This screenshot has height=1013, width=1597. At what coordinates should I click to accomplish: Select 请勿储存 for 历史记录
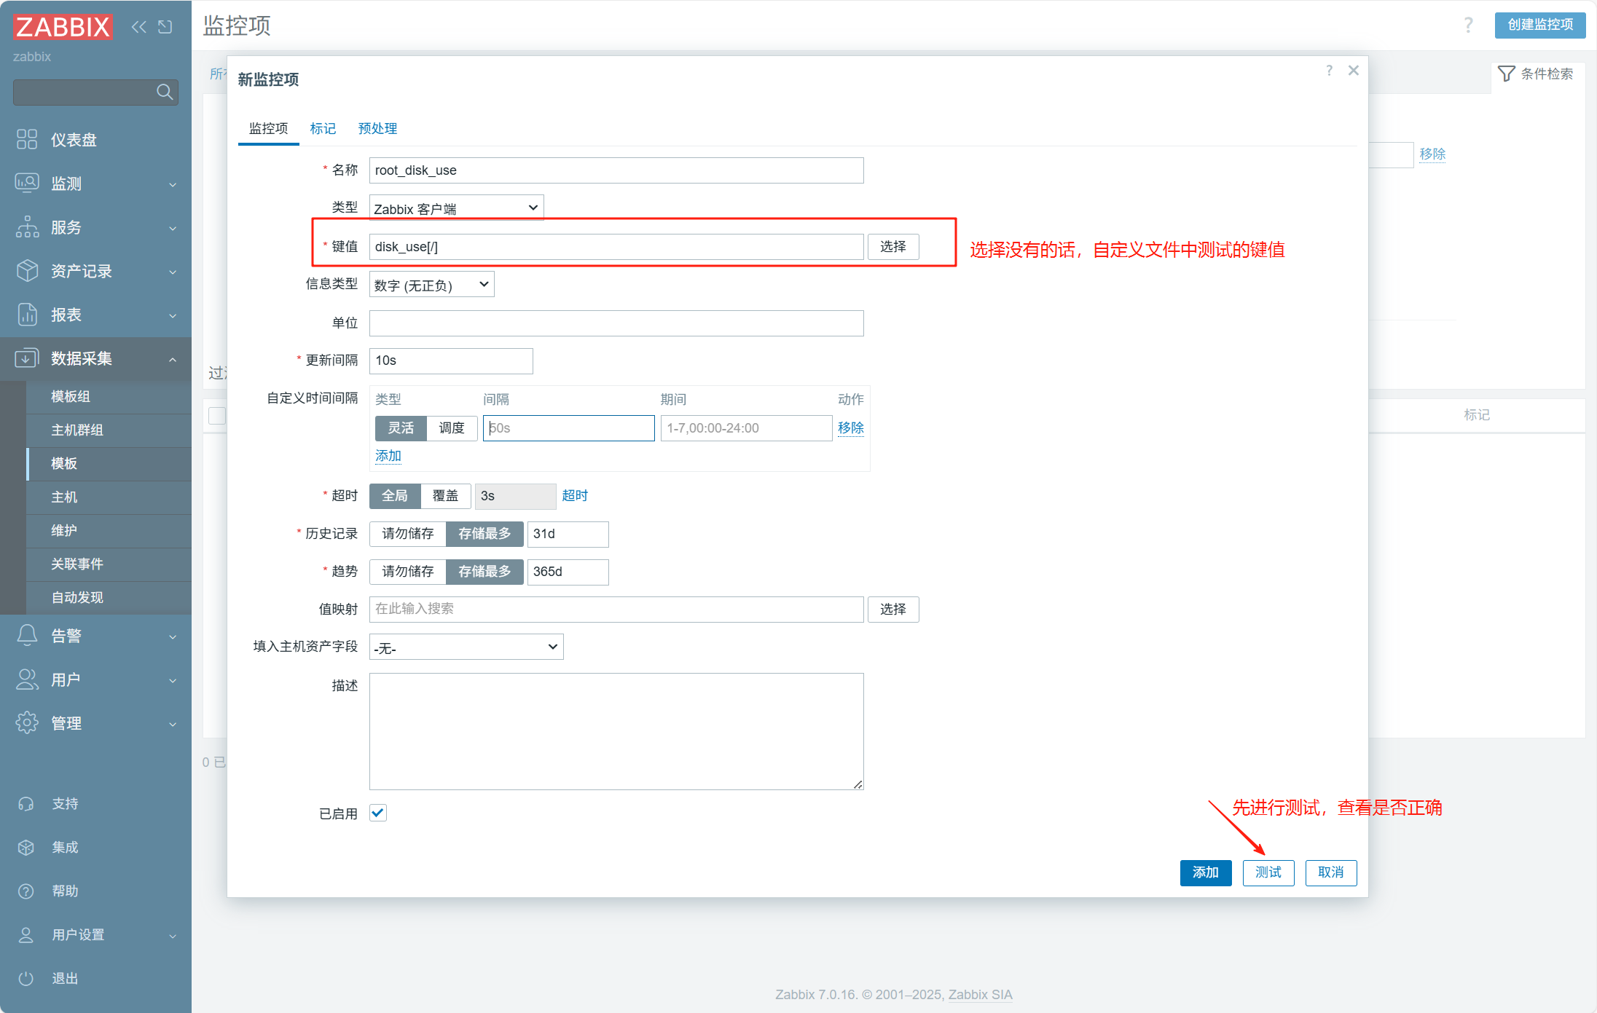(408, 534)
